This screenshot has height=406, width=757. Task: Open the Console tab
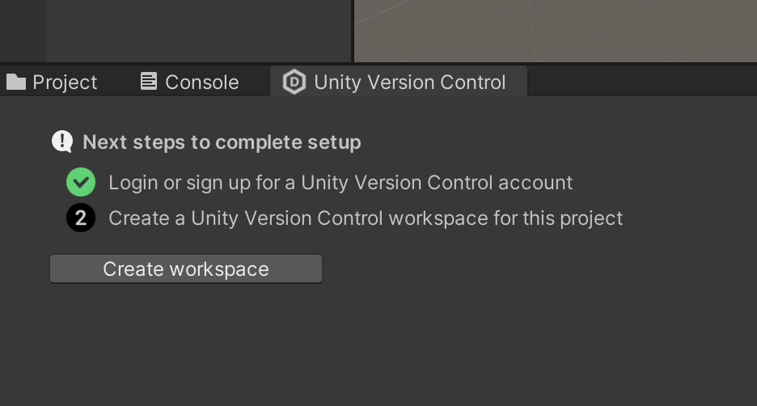click(201, 82)
